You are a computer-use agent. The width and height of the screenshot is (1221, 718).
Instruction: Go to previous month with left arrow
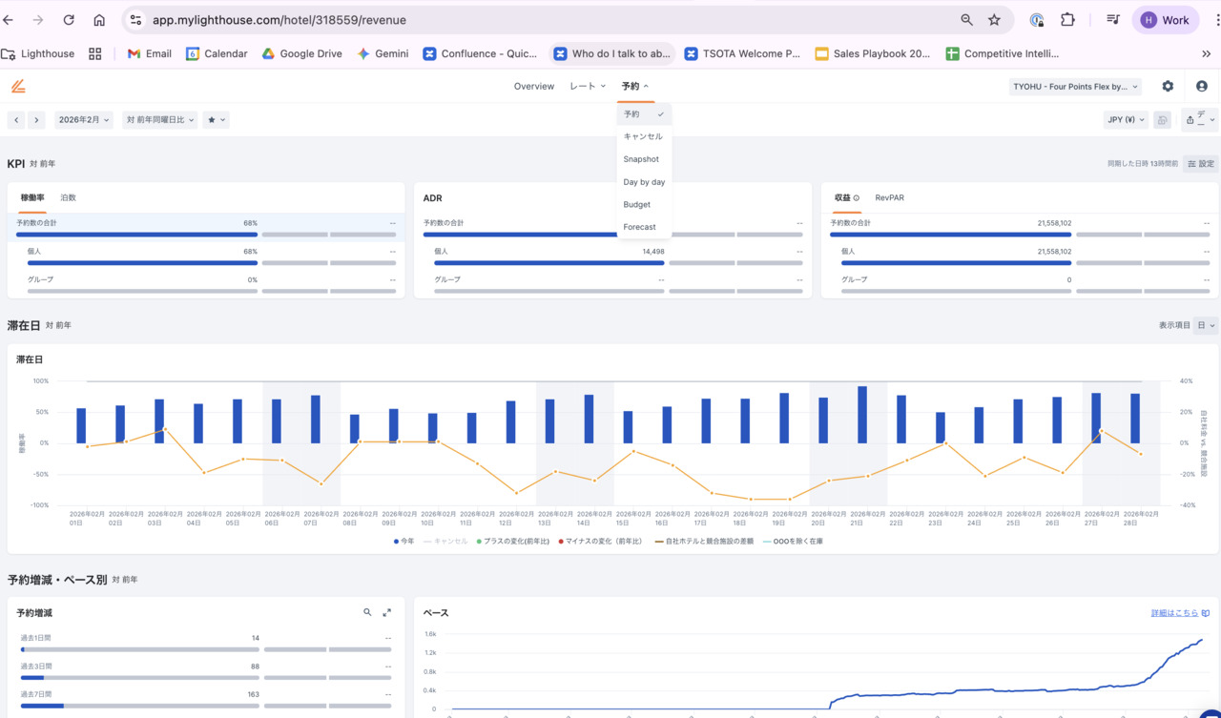pos(16,120)
